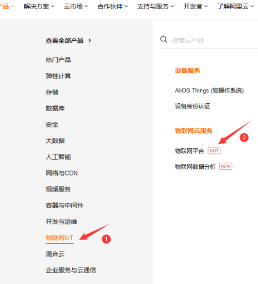258x284 pixels.
Task: Select the 网络与CDN category
Action: 61,173
